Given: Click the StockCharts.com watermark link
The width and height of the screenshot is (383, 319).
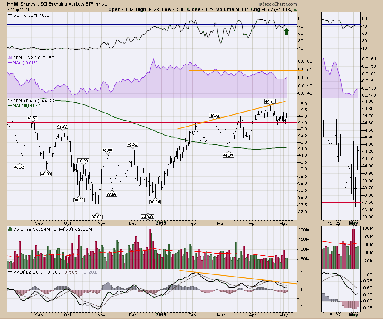Looking at the screenshot, I should click(x=278, y=4).
